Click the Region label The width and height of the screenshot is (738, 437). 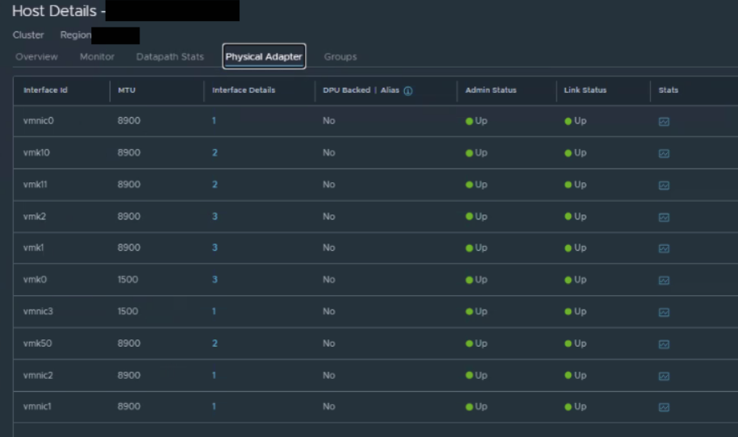[75, 35]
